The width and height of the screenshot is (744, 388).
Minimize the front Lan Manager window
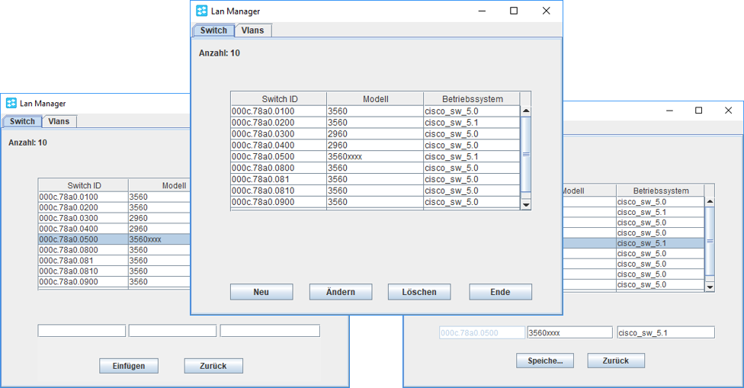(481, 11)
